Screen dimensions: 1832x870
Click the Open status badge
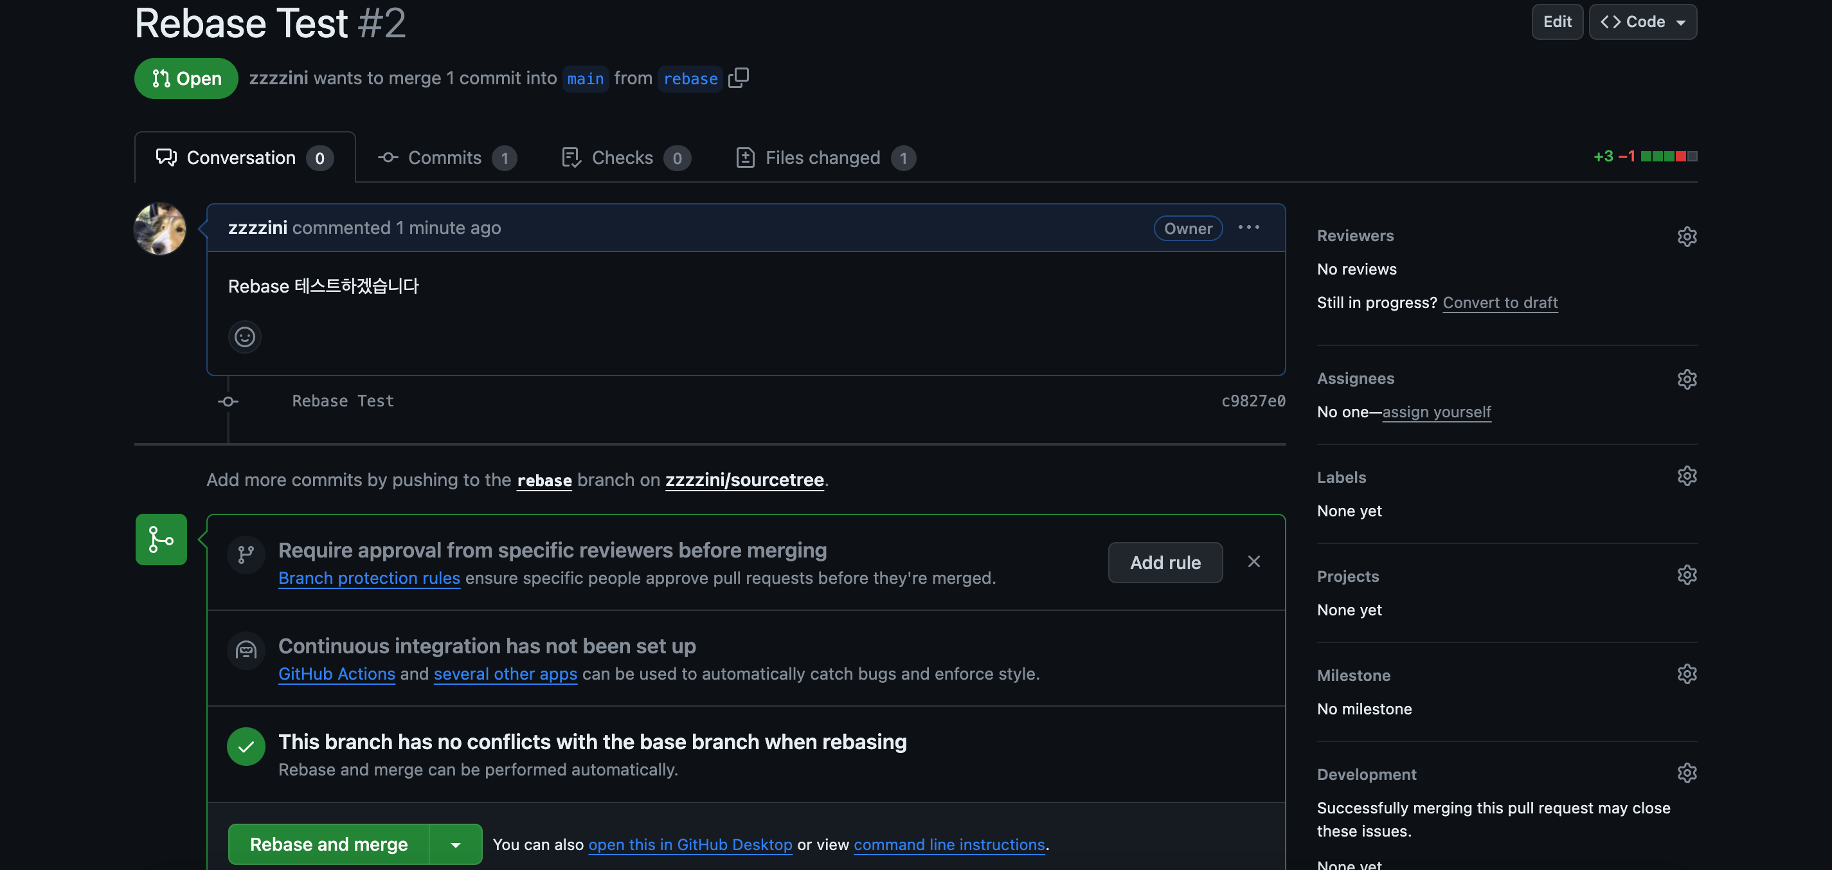pyautogui.click(x=186, y=78)
